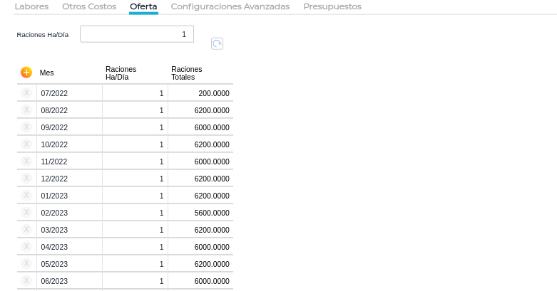Click the Raciones Ha/Día input field

136,34
